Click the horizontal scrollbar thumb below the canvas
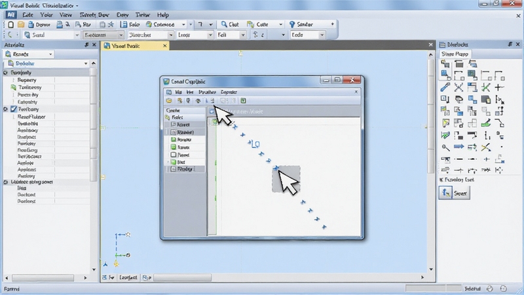 pyautogui.click(x=183, y=277)
